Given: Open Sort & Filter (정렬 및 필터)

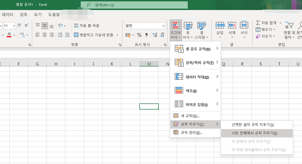Looking at the screenshot, I should pyautogui.click(x=289, y=30).
